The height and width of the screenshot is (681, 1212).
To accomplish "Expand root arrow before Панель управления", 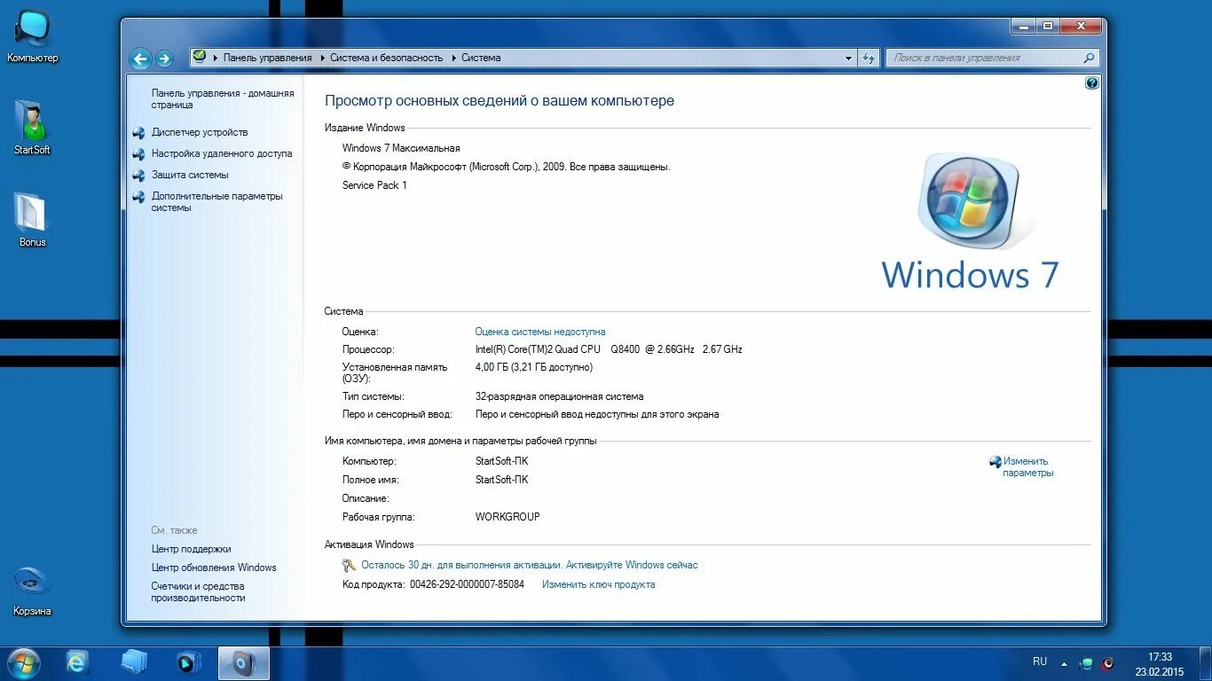I will [x=216, y=58].
